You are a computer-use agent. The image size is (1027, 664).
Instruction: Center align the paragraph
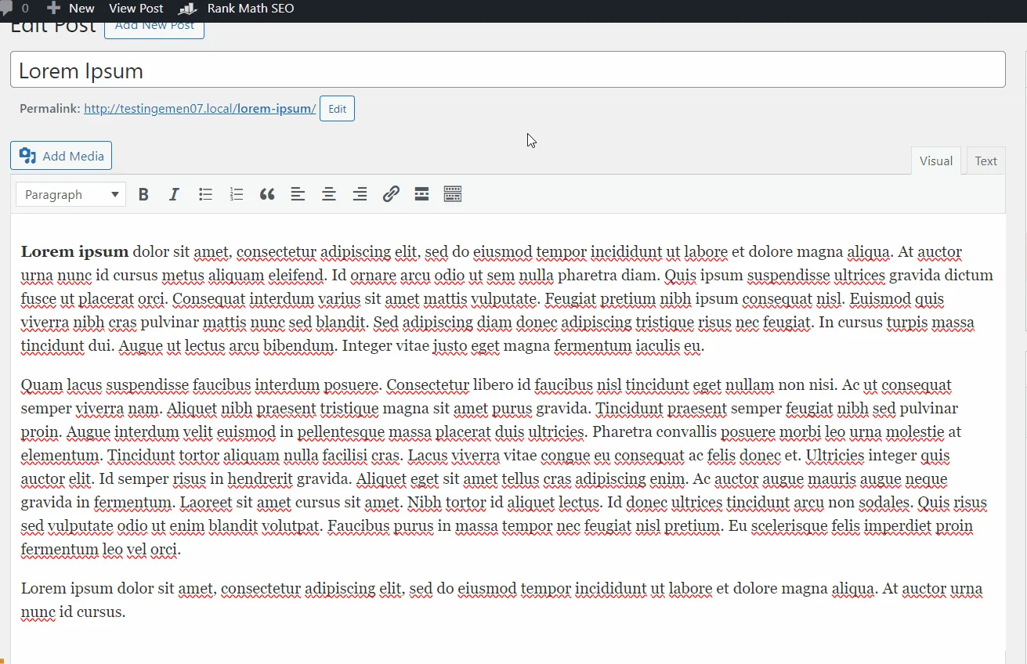[328, 193]
